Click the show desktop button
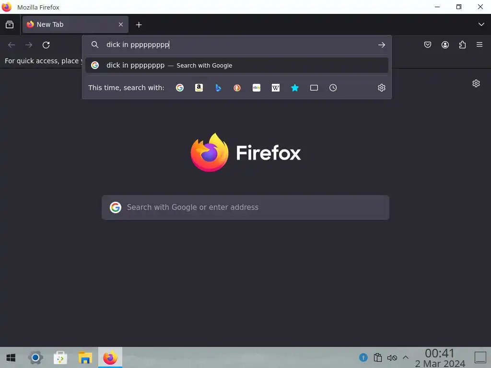The width and height of the screenshot is (491, 368). point(480,357)
